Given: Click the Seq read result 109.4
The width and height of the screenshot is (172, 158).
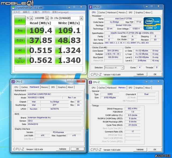Looking at the screenshot, I should (x=40, y=30).
